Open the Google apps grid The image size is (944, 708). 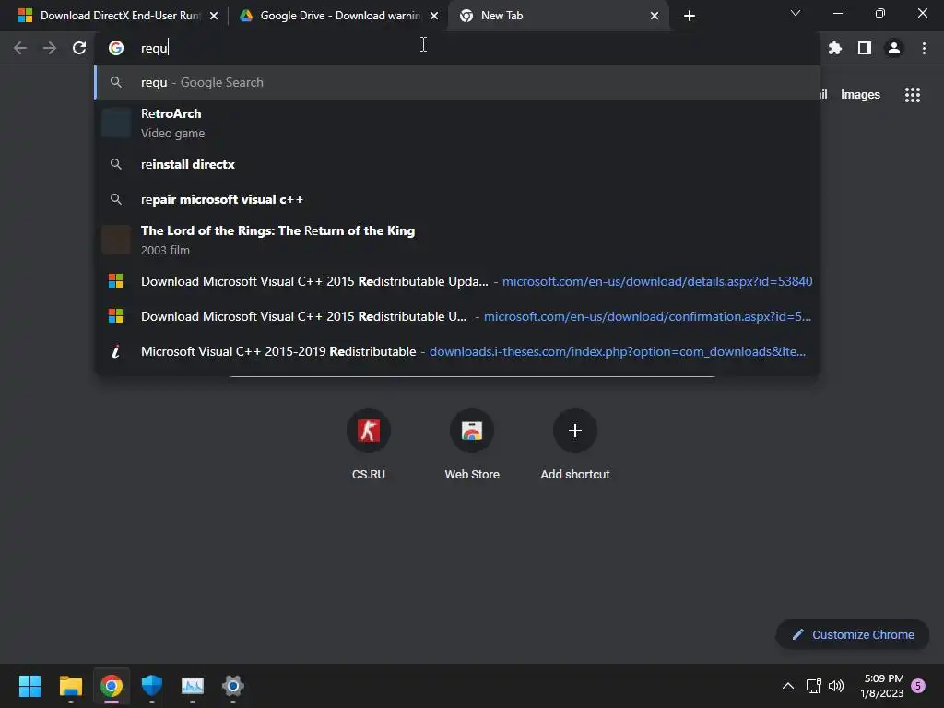tap(913, 95)
